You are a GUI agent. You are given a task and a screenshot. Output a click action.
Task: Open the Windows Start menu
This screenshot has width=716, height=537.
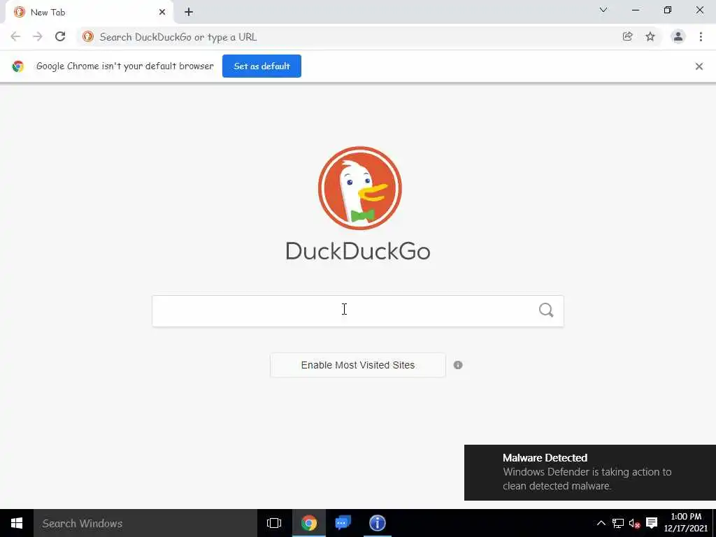pyautogui.click(x=17, y=523)
